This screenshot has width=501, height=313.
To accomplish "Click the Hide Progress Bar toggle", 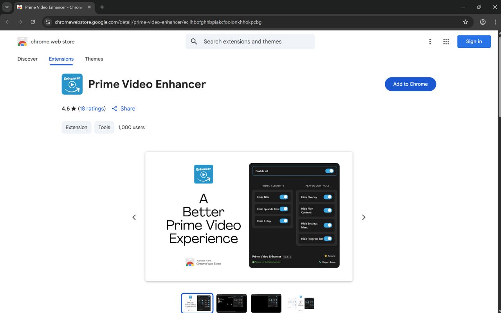I will click(328, 239).
